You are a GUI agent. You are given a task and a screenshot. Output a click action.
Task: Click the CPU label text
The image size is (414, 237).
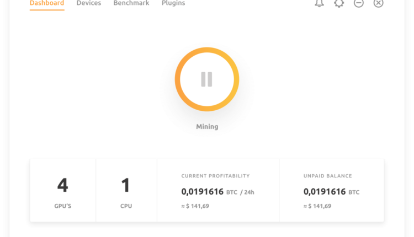click(126, 206)
